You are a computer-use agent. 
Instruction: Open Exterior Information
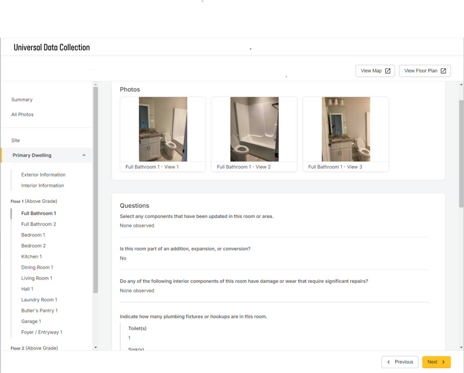pyautogui.click(x=43, y=175)
